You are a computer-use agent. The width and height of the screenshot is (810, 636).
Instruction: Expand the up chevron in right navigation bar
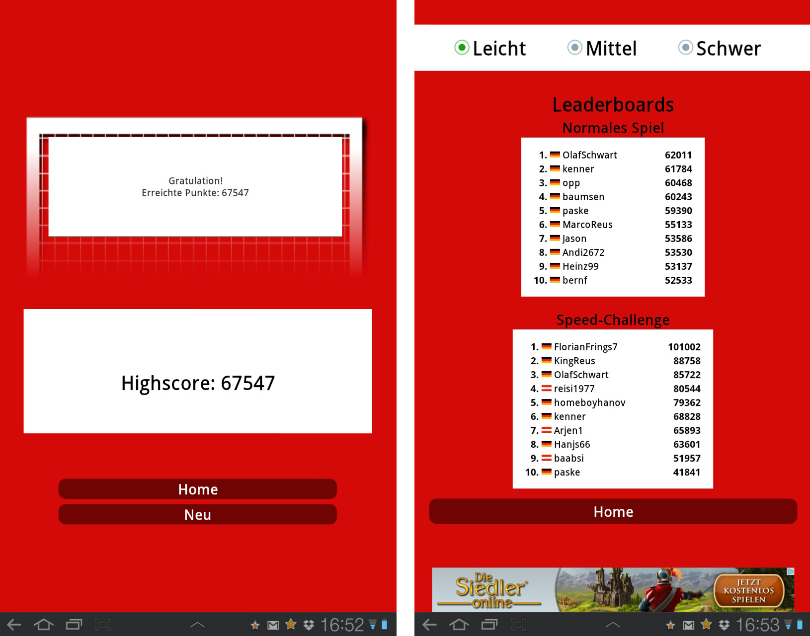click(x=613, y=625)
